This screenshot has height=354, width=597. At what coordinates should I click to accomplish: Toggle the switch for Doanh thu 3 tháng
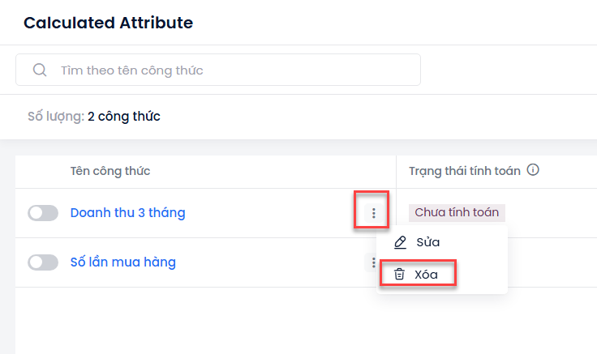[43, 213]
